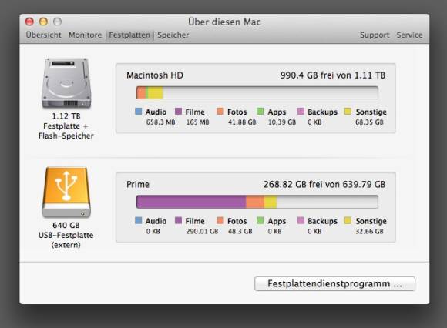Click the purple Filme swatch under Prime
The image size is (447, 328).
(178, 220)
